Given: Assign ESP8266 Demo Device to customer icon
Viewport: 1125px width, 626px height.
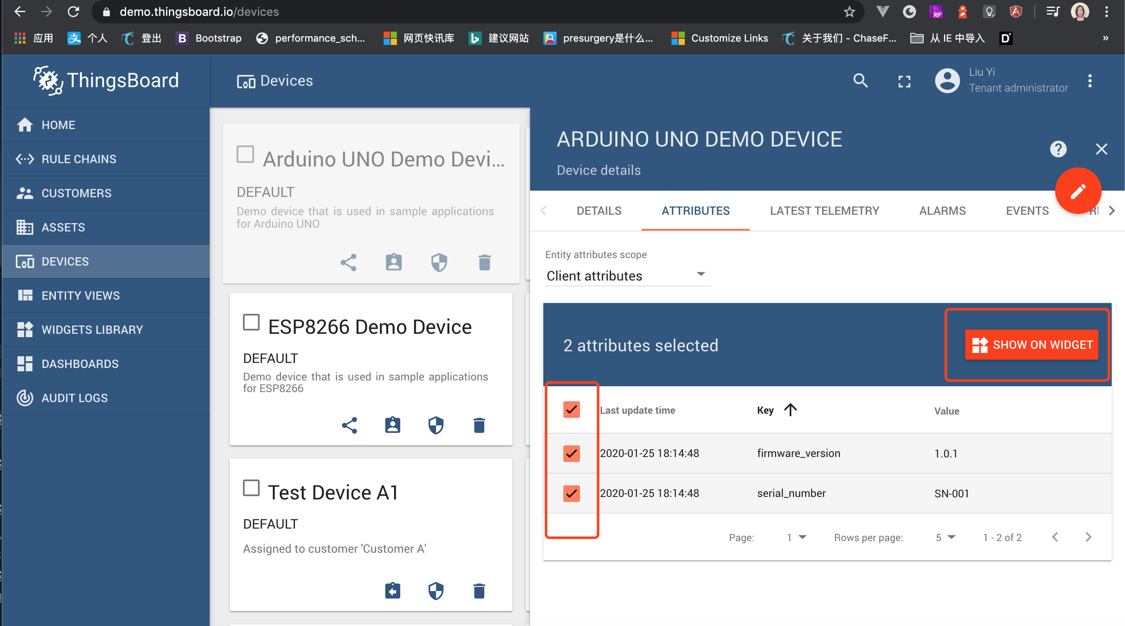Looking at the screenshot, I should point(392,425).
